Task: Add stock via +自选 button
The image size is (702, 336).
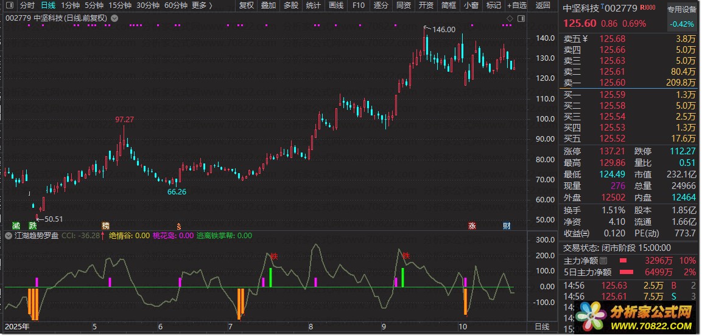Action: pyautogui.click(x=517, y=5)
